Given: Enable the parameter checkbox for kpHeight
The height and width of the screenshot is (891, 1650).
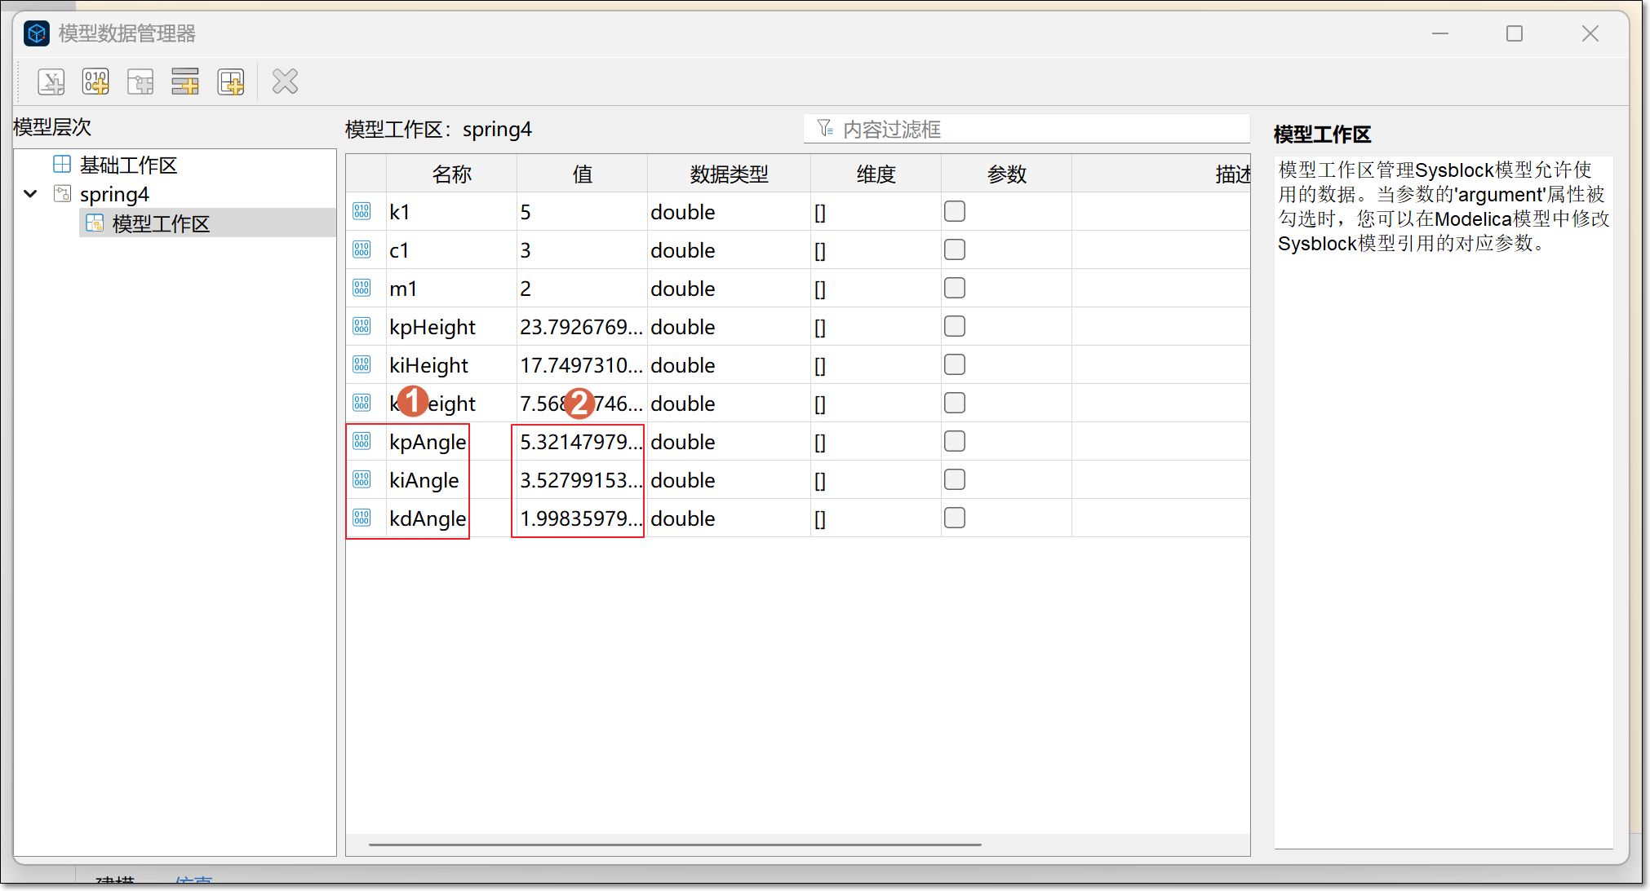Looking at the screenshot, I should (x=955, y=327).
